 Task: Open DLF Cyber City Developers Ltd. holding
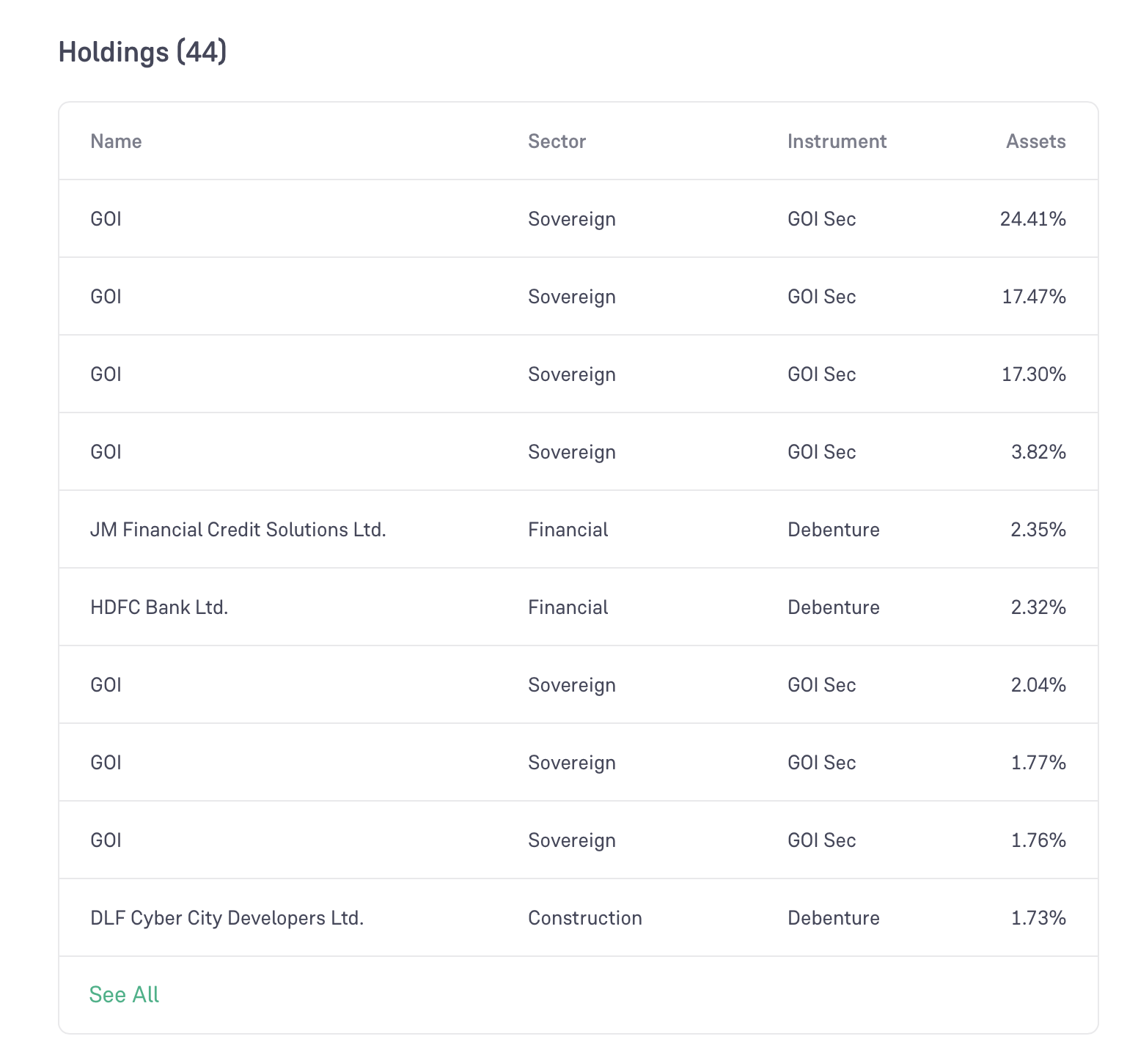point(227,918)
